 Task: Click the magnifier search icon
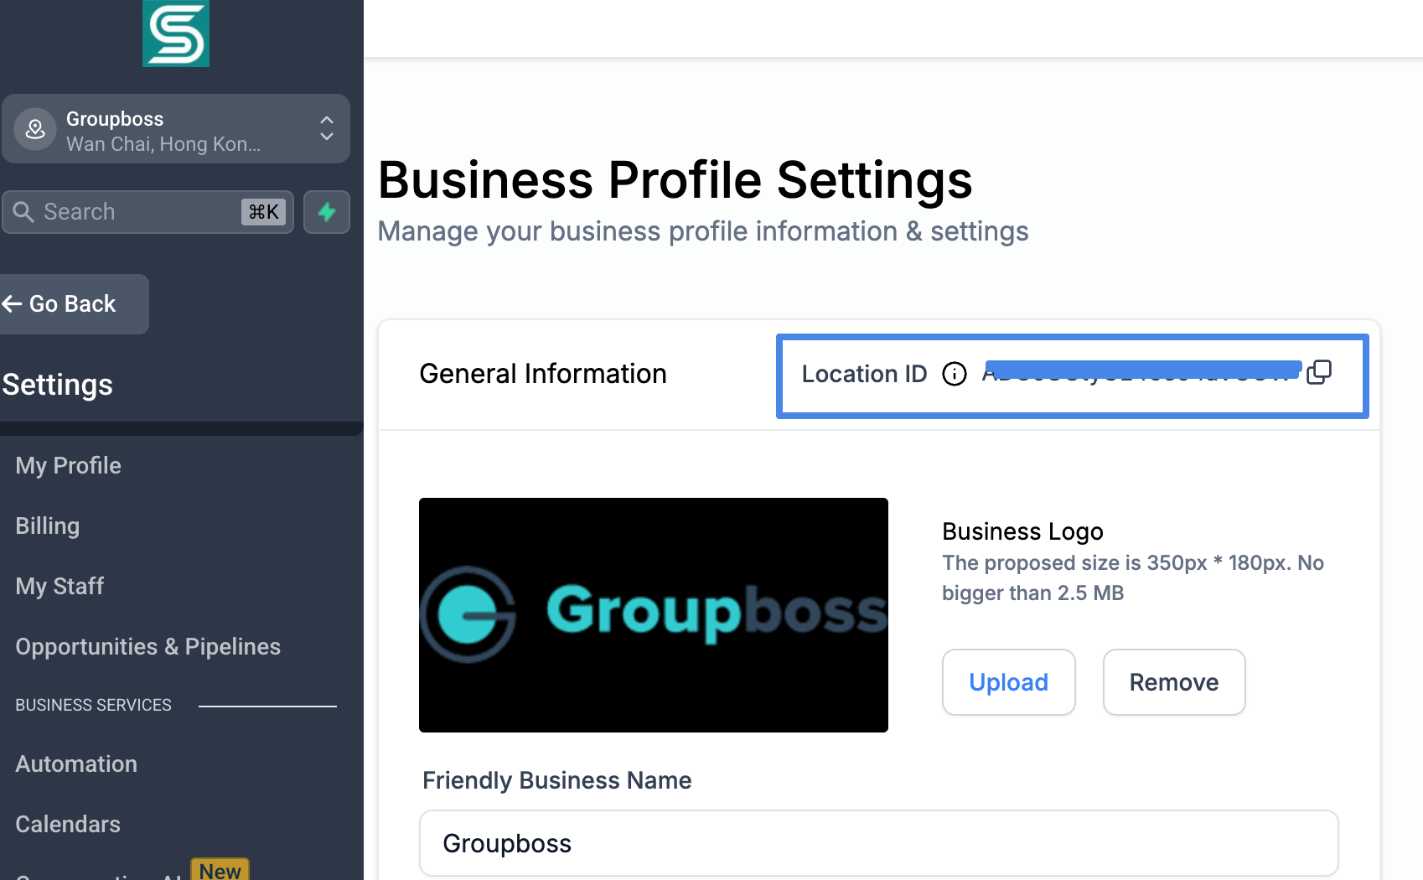click(23, 212)
